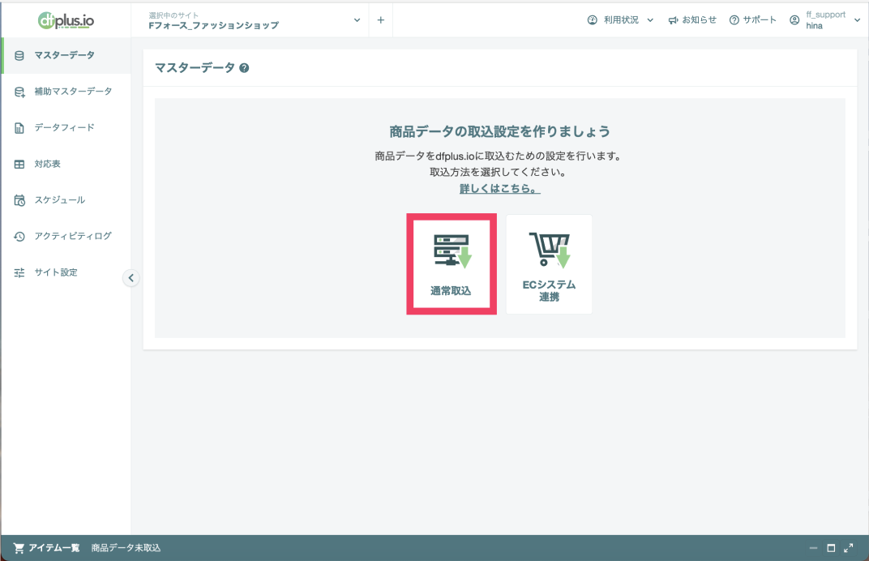Open 対応表 menu item
This screenshot has width=869, height=561.
pos(66,164)
